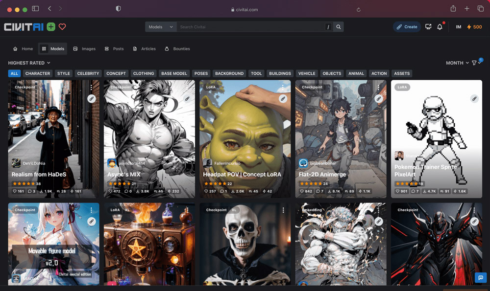
Task: Open the chat bubble icon
Action: click(481, 277)
